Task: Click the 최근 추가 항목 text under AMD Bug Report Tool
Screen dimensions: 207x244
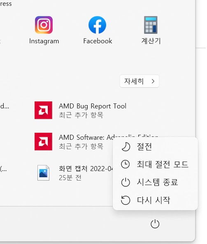Action: [x=81, y=115]
